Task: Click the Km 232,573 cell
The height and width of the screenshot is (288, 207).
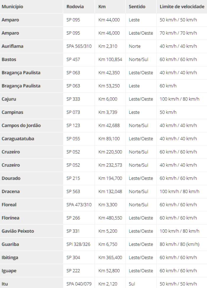Action: pyautogui.click(x=110, y=165)
